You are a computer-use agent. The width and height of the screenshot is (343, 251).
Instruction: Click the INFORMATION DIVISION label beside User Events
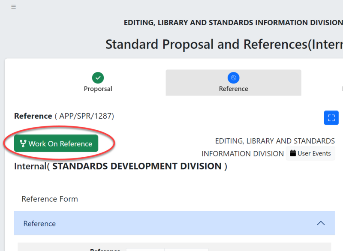243,153
